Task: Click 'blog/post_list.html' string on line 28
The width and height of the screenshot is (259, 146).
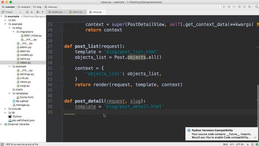Action: pyautogui.click(x=132, y=52)
